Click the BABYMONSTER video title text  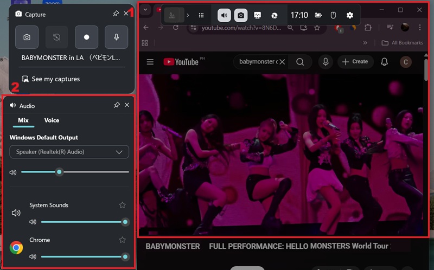coord(268,246)
